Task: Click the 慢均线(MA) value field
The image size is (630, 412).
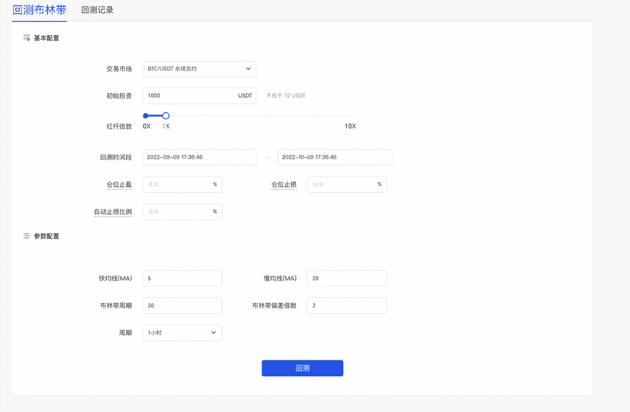Action: click(x=346, y=279)
